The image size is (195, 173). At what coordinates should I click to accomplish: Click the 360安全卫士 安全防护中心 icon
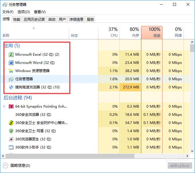click(x=11, y=123)
